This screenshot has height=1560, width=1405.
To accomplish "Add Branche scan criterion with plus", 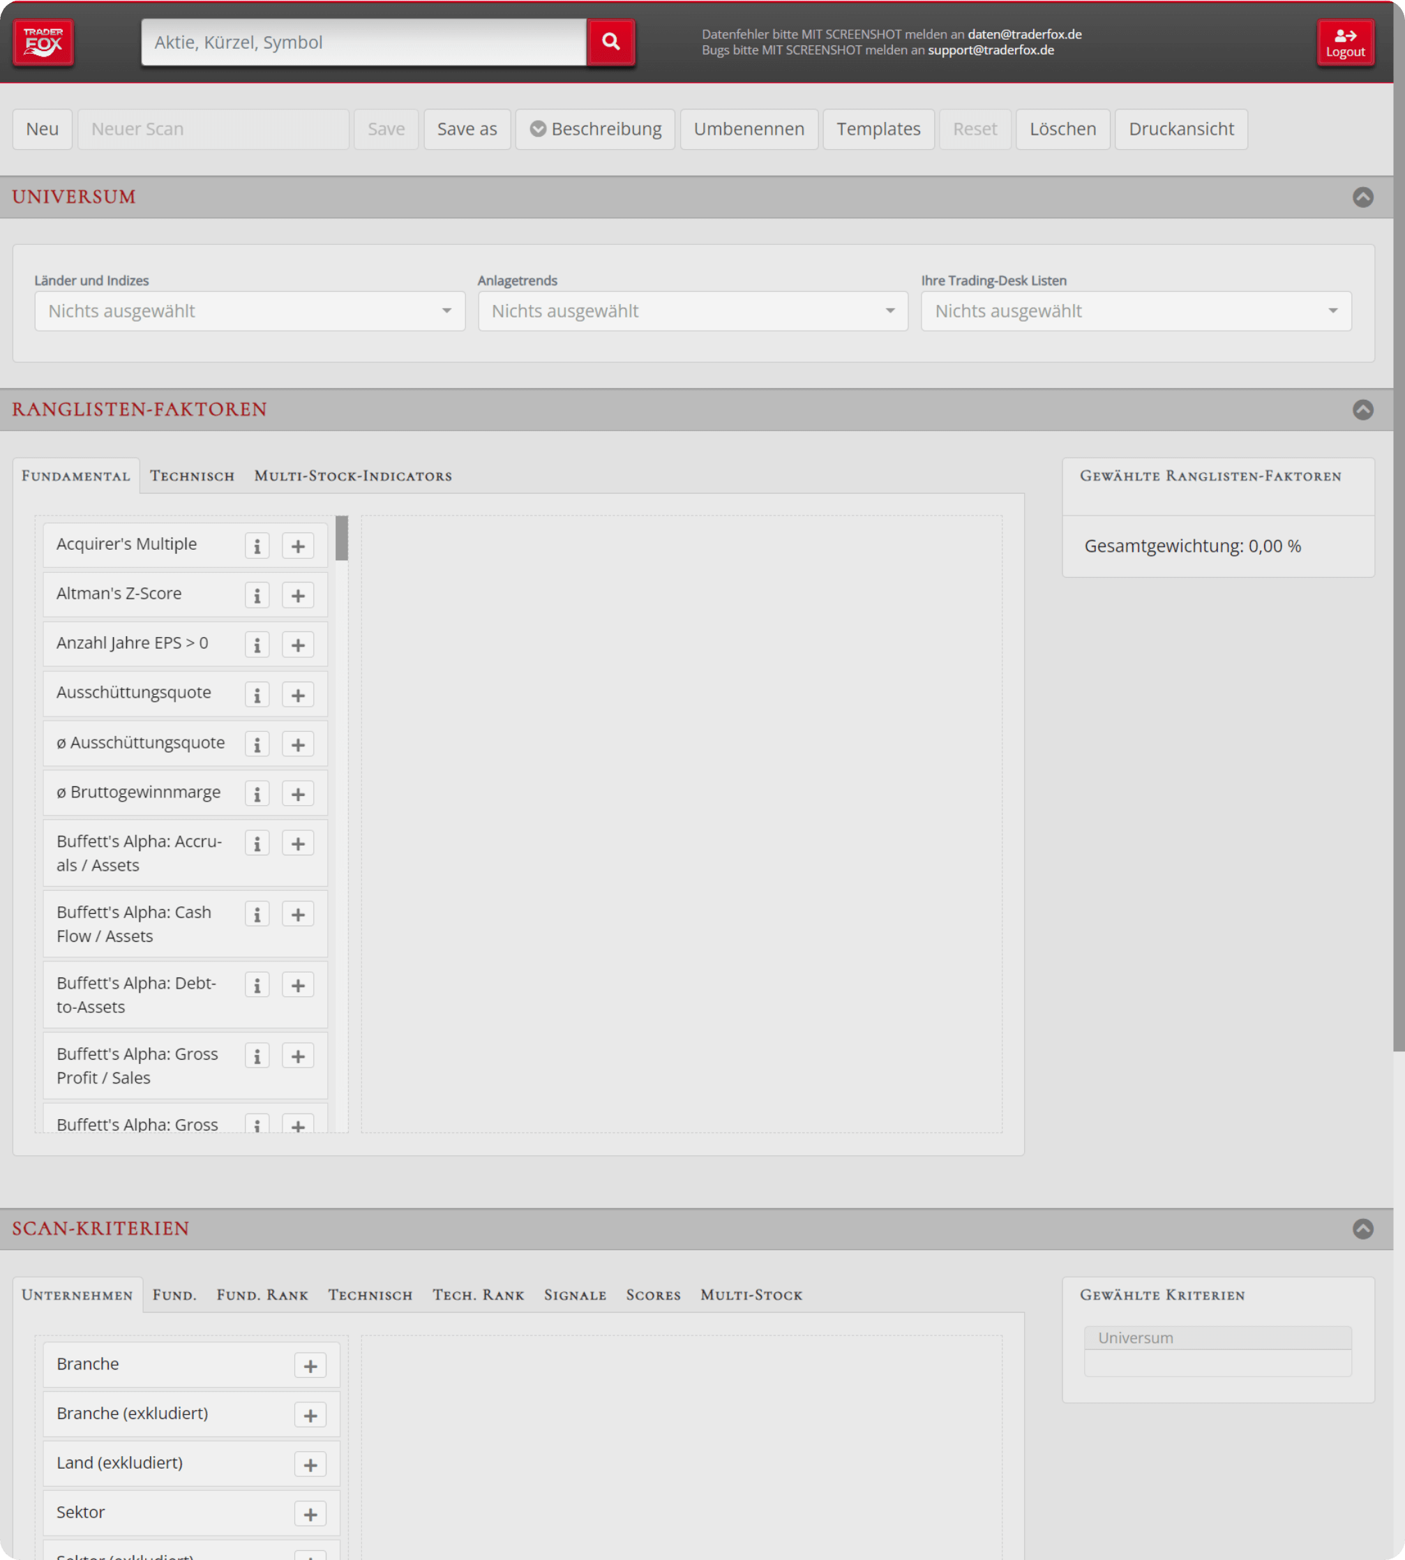I will [310, 1365].
